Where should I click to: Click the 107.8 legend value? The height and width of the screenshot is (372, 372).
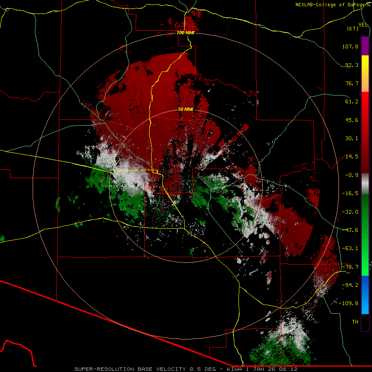coord(350,46)
